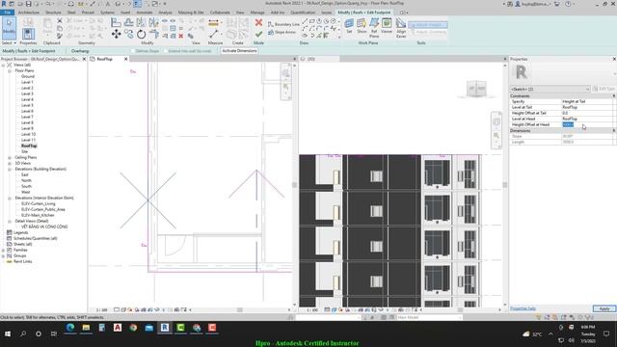Select the Align tool in Modify panel
The image size is (617, 347).
116,22
